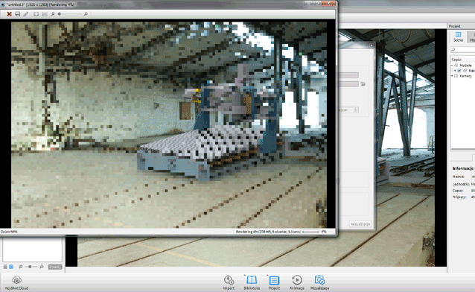The height and width of the screenshot is (292, 475).
Task: Open the Wizualizacja render options
Action: point(319,282)
